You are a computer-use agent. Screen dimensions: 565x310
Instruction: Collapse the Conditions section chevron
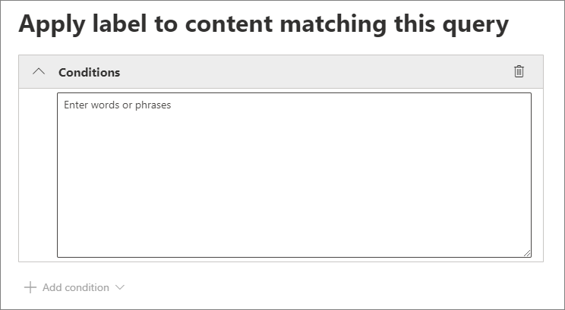(x=39, y=72)
